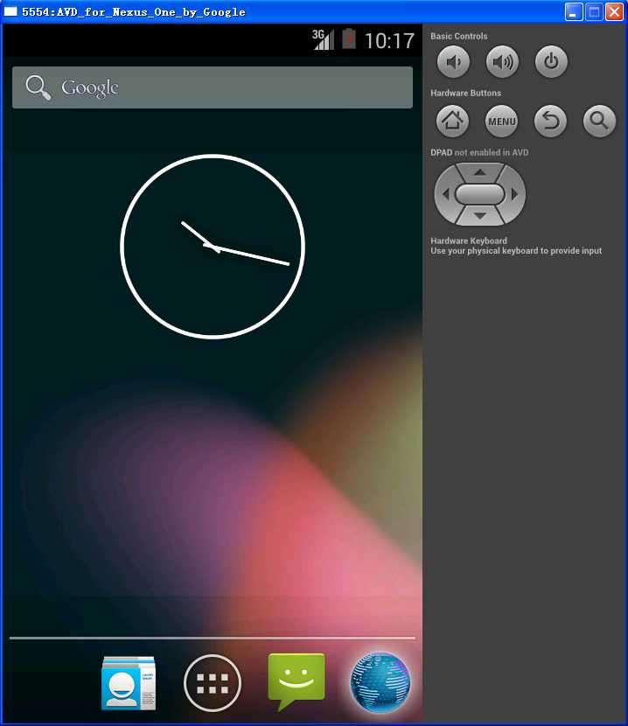Viewport: 628px width, 726px height.
Task: Open the Contacts (People) app
Action: (x=129, y=683)
